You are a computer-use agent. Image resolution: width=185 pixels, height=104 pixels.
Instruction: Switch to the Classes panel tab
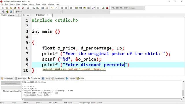coord(12,15)
